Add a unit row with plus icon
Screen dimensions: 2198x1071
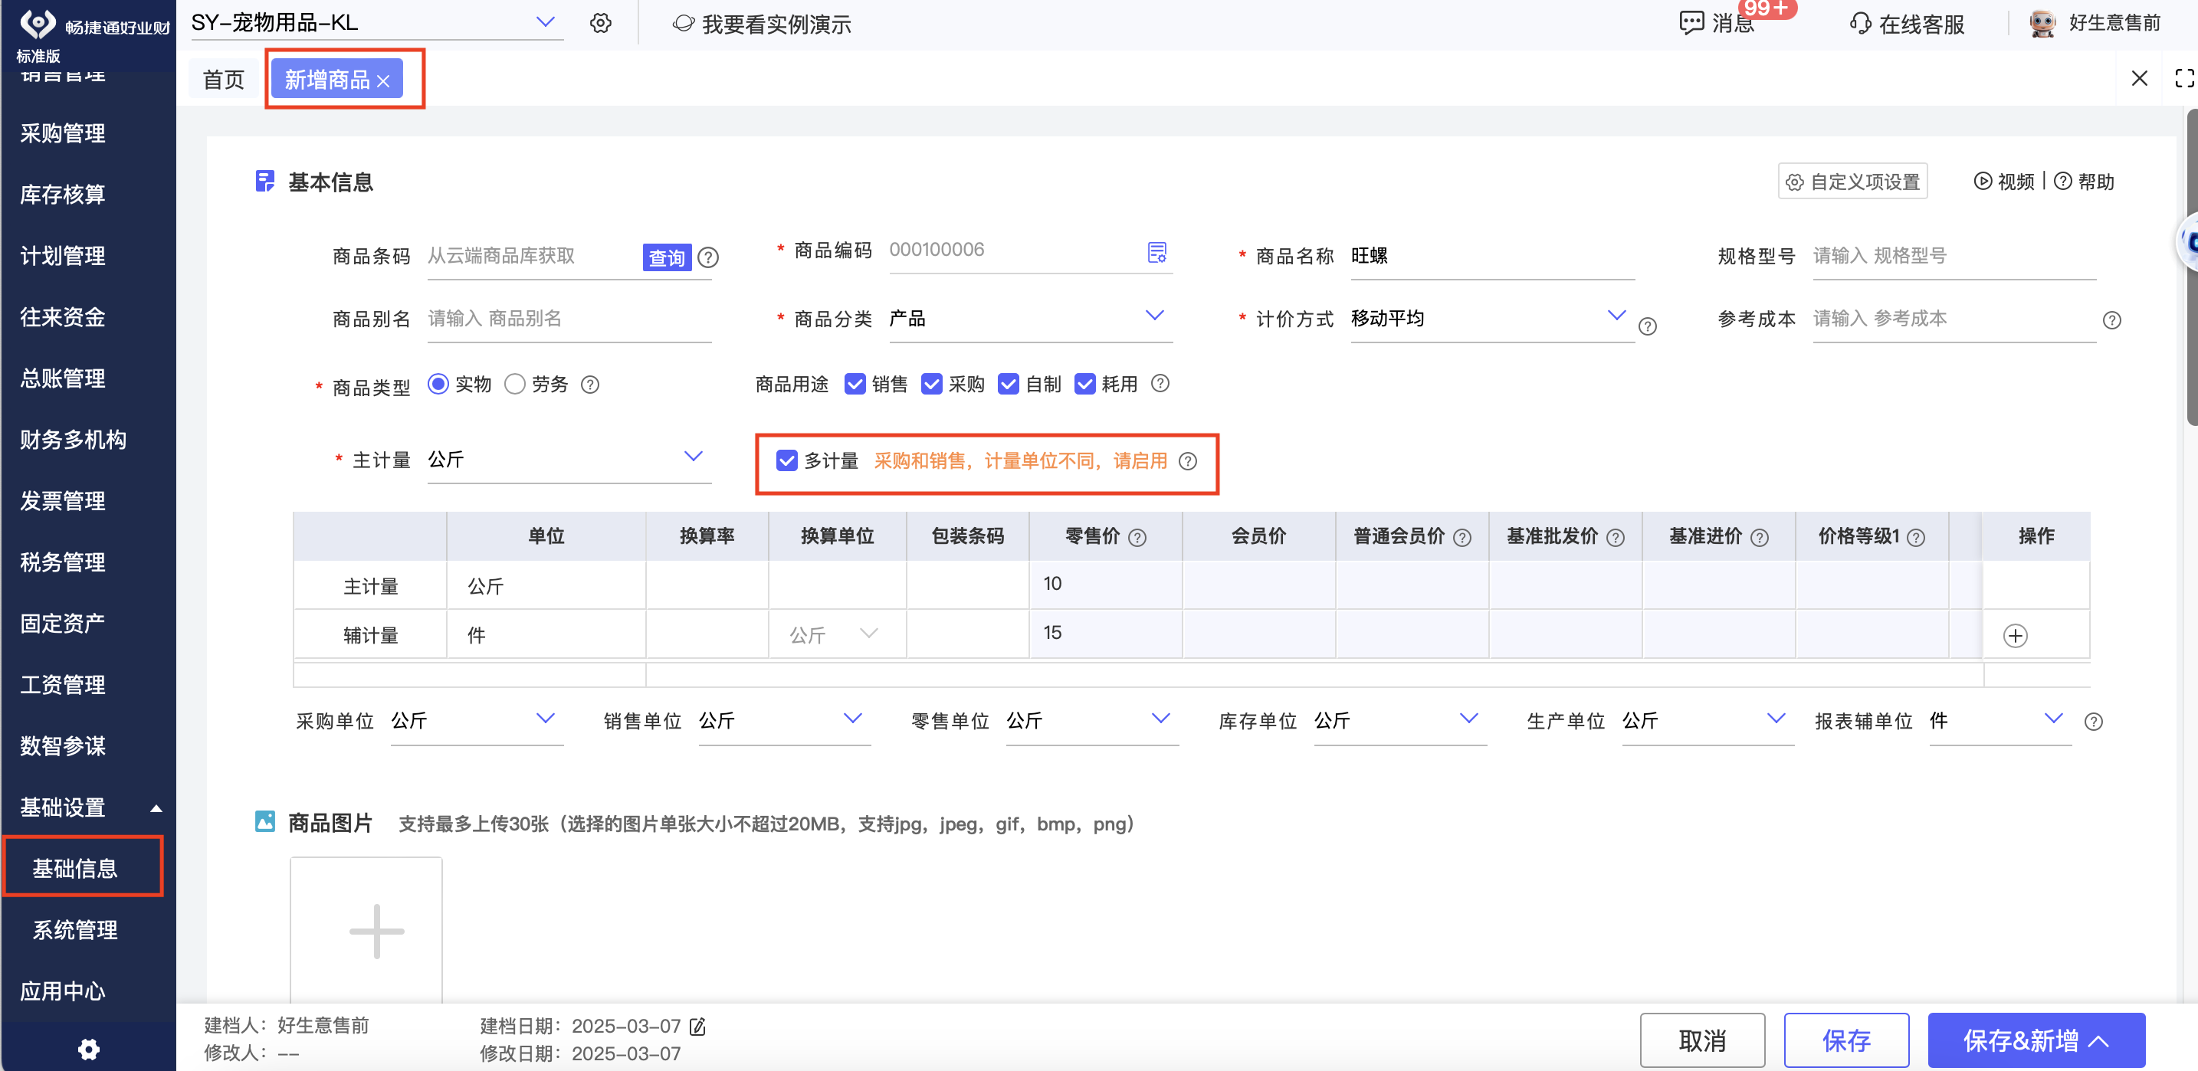click(2015, 636)
